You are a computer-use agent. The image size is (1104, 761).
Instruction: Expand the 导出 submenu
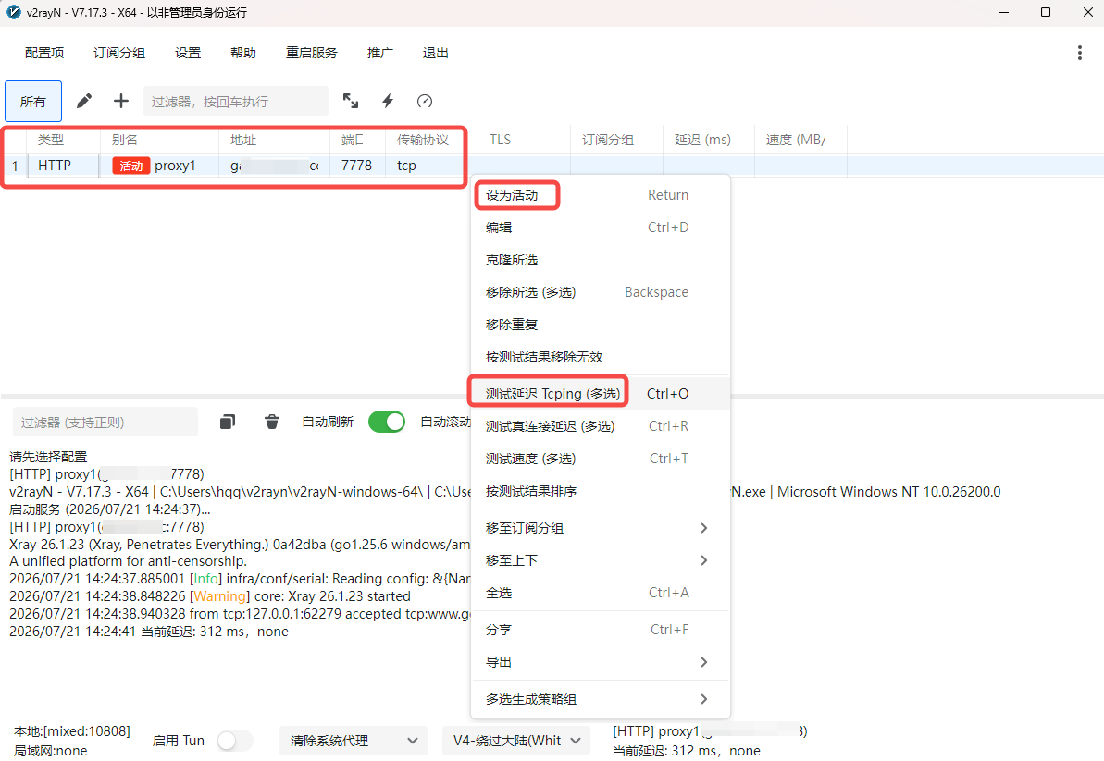coord(601,663)
